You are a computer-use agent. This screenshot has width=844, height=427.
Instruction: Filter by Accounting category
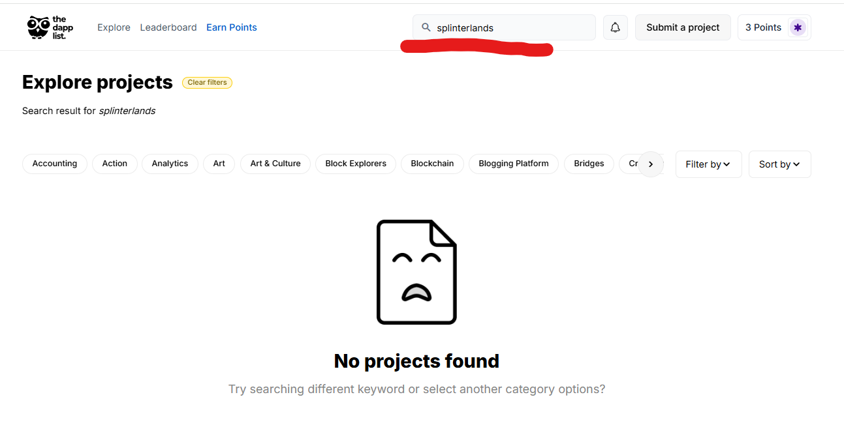(x=55, y=164)
